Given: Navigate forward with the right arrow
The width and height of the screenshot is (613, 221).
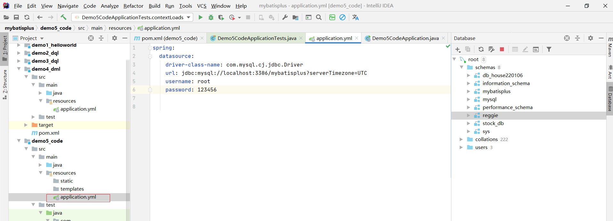Looking at the screenshot, I should [51, 17].
